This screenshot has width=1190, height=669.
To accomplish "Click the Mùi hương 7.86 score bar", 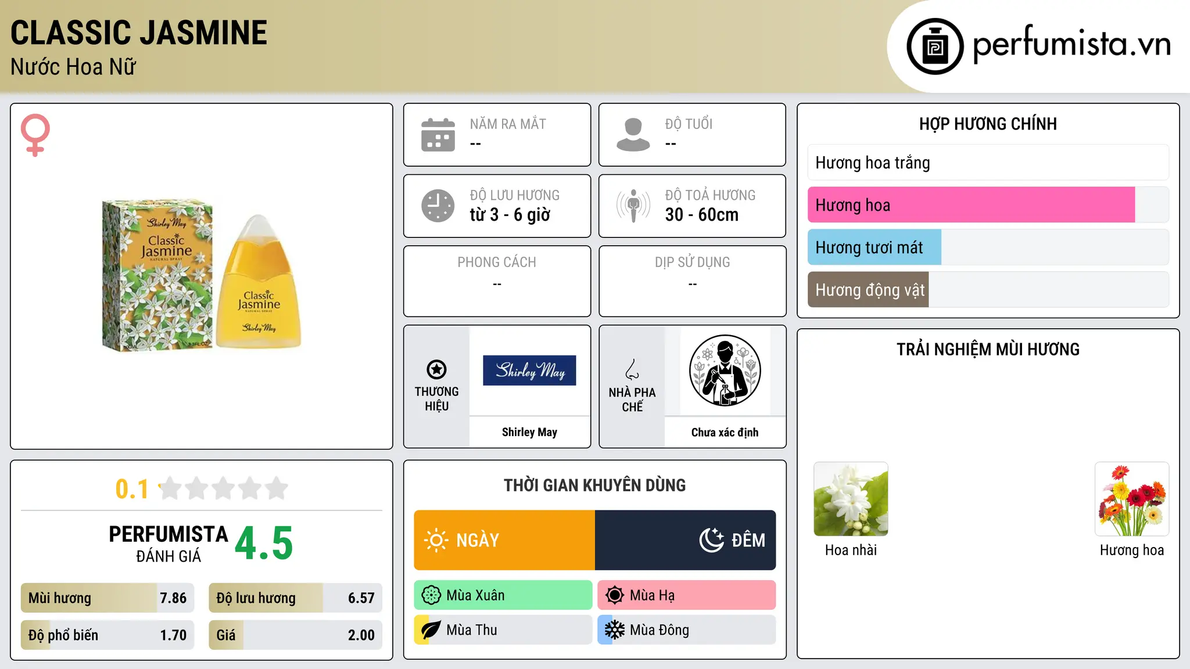I will click(x=107, y=598).
